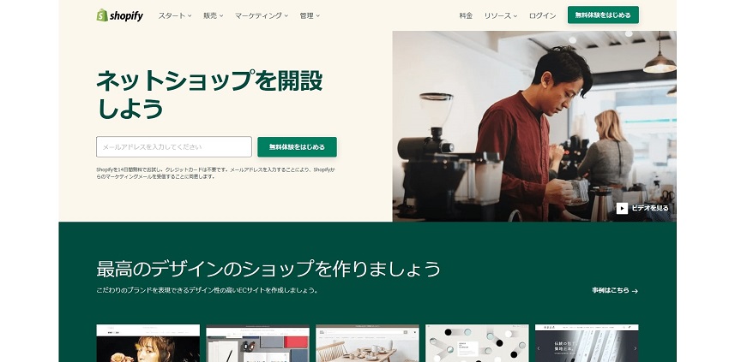
Task: Click 無料体験をはじめる button beside email field
Action: [297, 147]
